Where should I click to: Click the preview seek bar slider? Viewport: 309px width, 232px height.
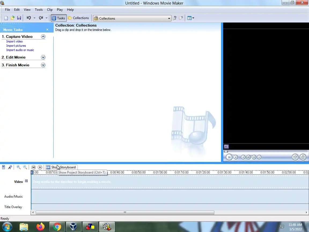click(x=226, y=151)
